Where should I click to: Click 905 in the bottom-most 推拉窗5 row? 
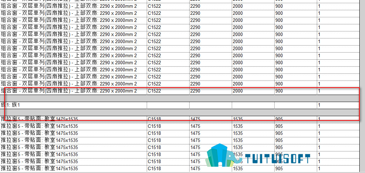(x=279, y=168)
